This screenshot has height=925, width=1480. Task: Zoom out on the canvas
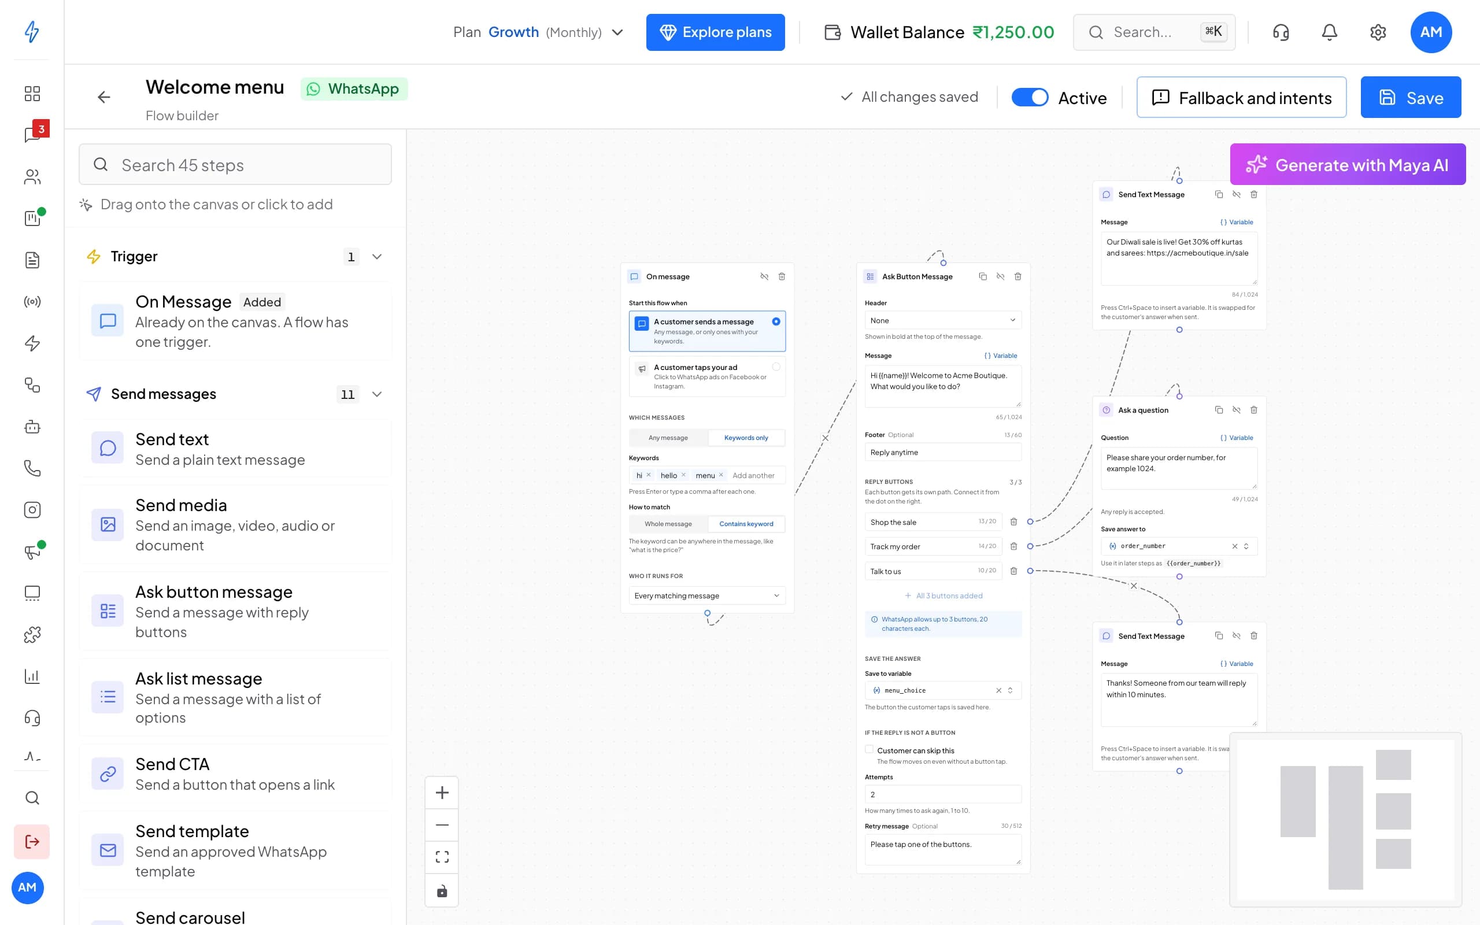pyautogui.click(x=442, y=824)
